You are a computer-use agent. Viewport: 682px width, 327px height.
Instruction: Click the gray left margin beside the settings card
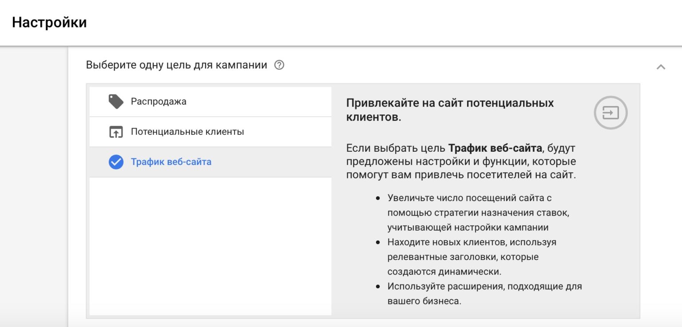34,186
